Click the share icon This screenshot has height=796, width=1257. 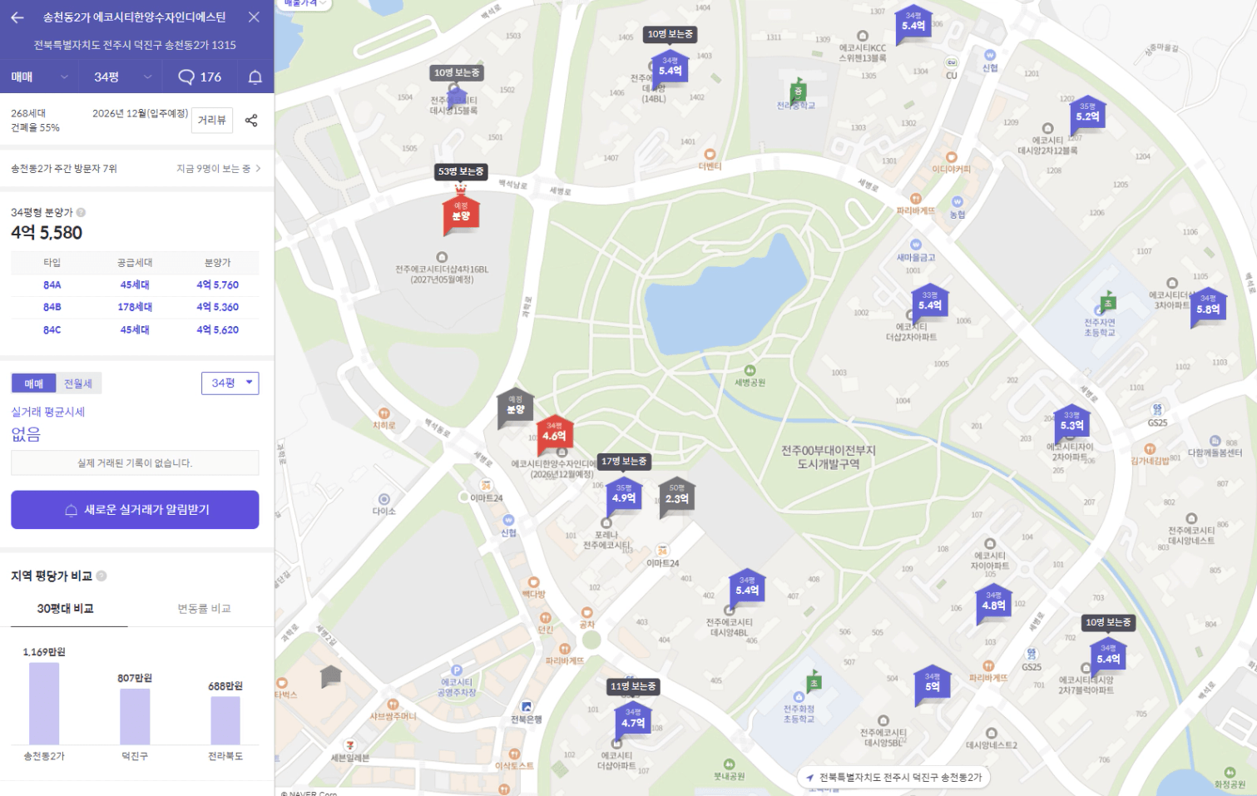point(251,121)
